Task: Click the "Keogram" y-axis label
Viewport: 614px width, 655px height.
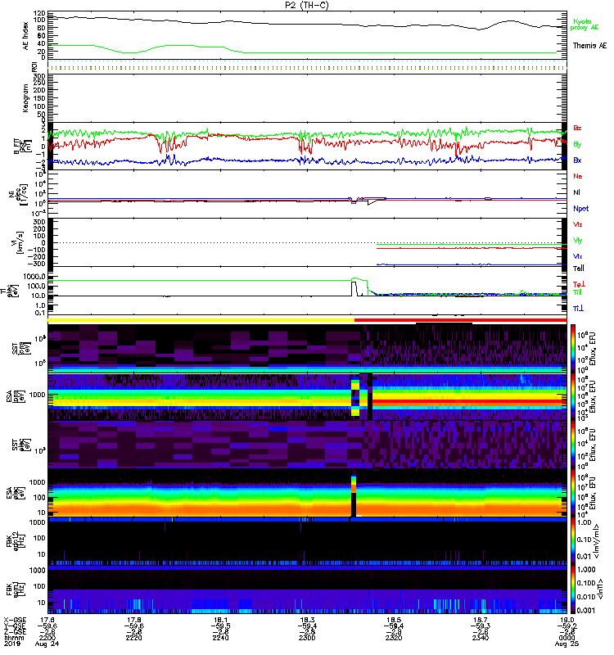Action: click(25, 98)
